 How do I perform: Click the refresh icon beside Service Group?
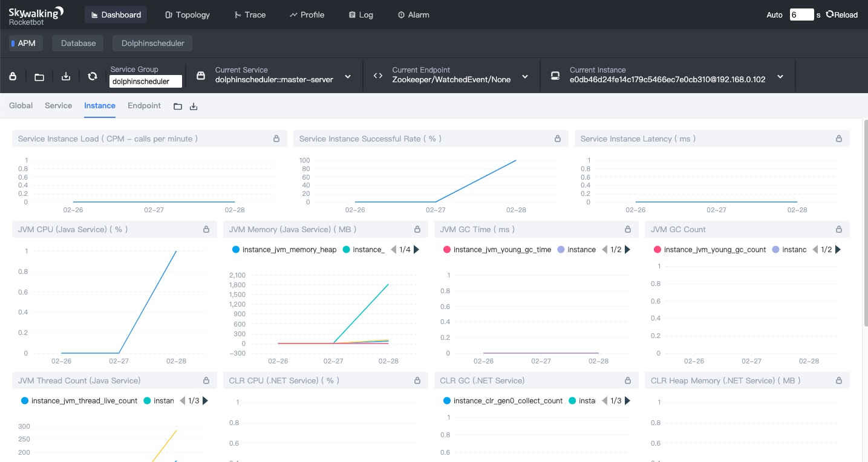pyautogui.click(x=93, y=76)
